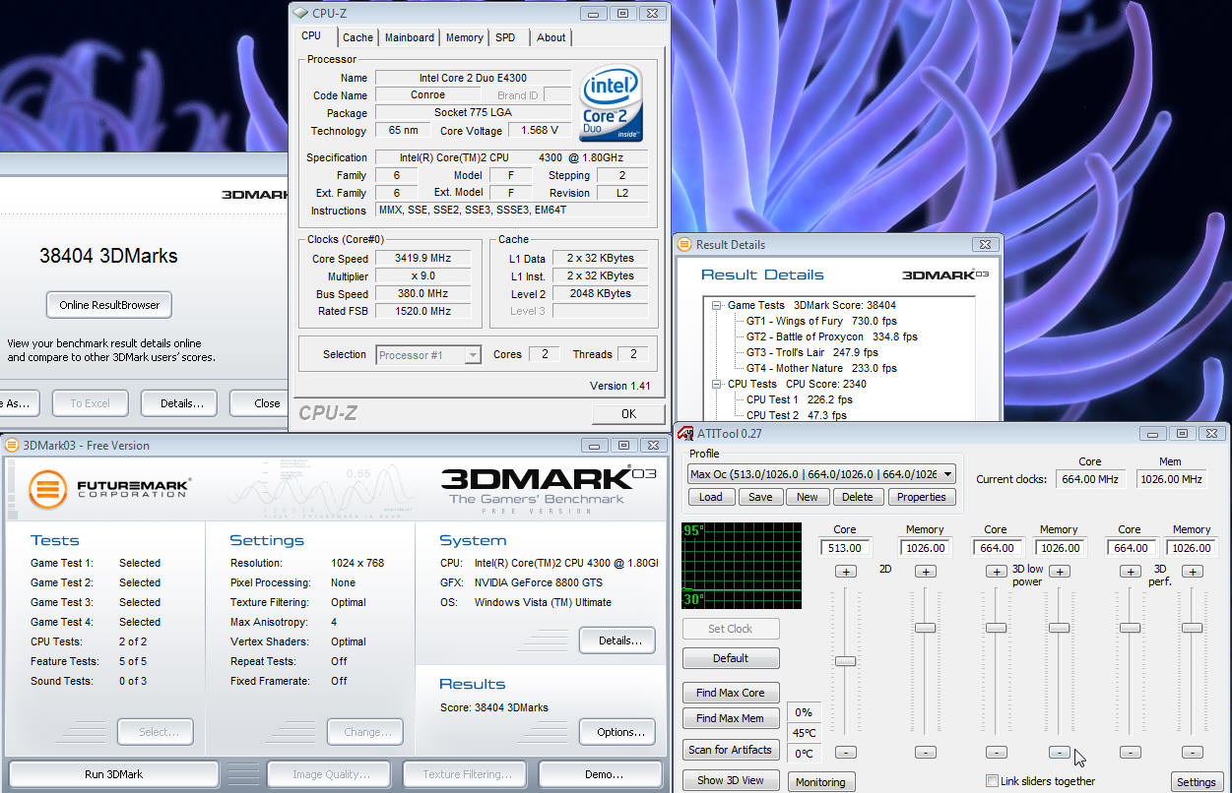The width and height of the screenshot is (1232, 793).
Task: Click the Futuremark orange logo icon
Action: (47, 489)
